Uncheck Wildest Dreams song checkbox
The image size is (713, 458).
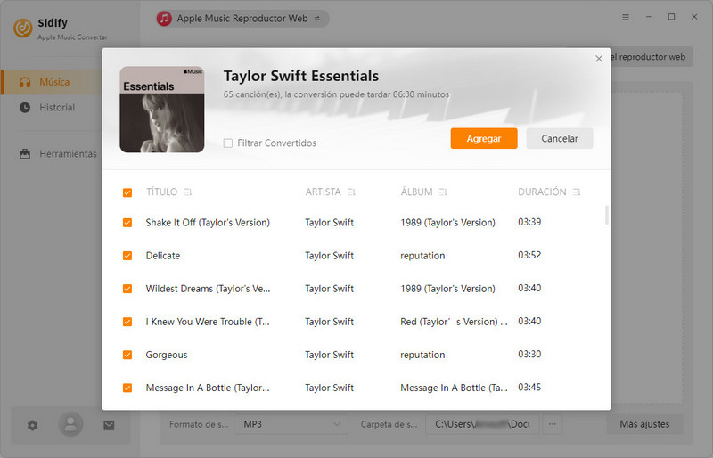click(x=127, y=289)
